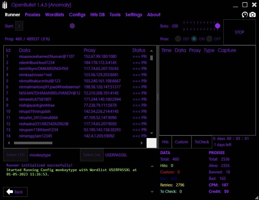Screen dimensions: 259x200
Task: Select the ON proxy mode radio
Action: tap(194, 39)
